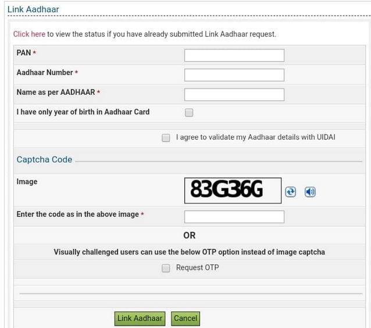Image resolution: width=371 pixels, height=328 pixels.
Task: Play the audio captcha
Action: (x=310, y=192)
